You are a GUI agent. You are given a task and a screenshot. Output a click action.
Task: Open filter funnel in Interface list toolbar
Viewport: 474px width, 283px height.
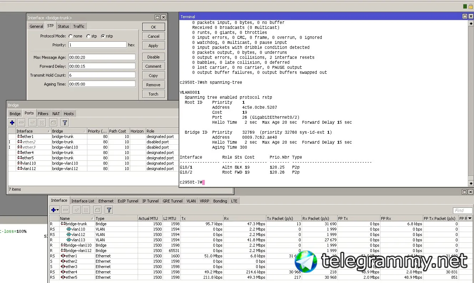point(109,210)
